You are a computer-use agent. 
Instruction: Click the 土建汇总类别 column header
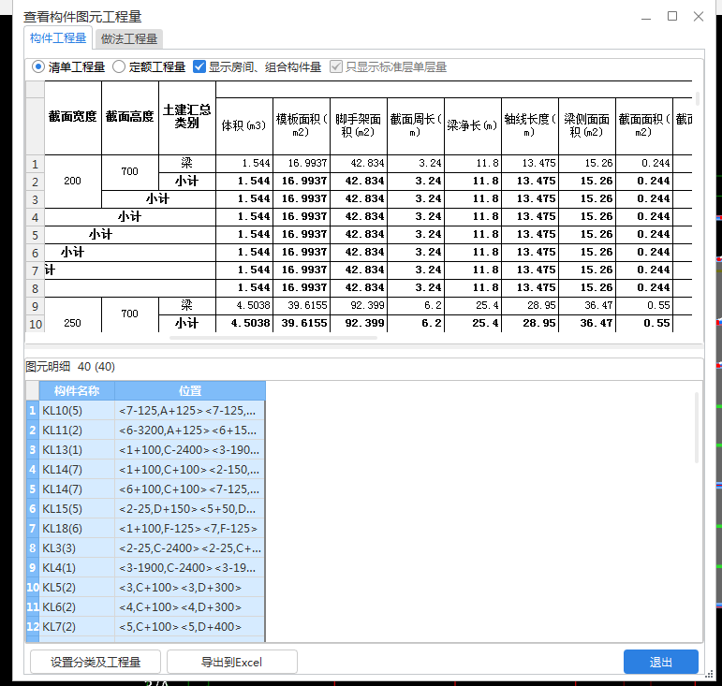click(x=187, y=117)
